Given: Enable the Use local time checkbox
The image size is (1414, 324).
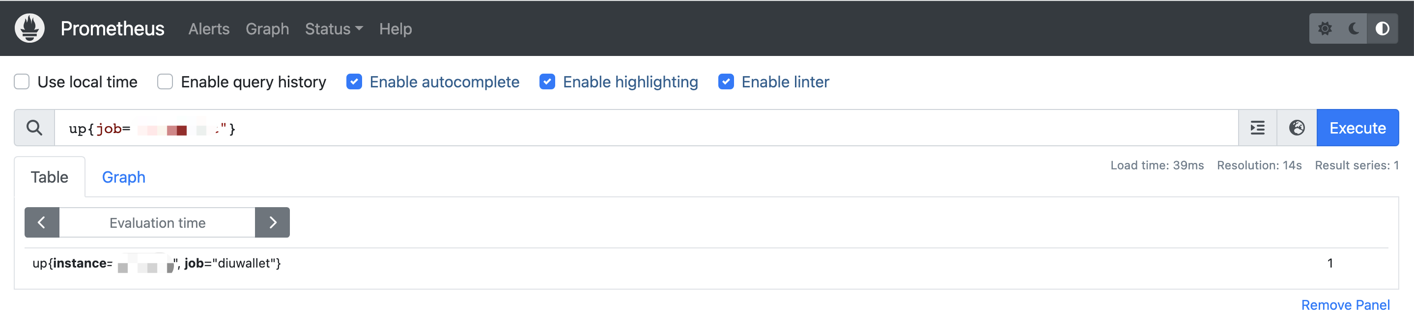Looking at the screenshot, I should [22, 81].
